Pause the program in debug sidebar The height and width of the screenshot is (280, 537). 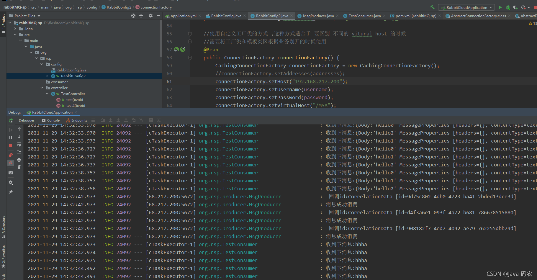point(11,137)
